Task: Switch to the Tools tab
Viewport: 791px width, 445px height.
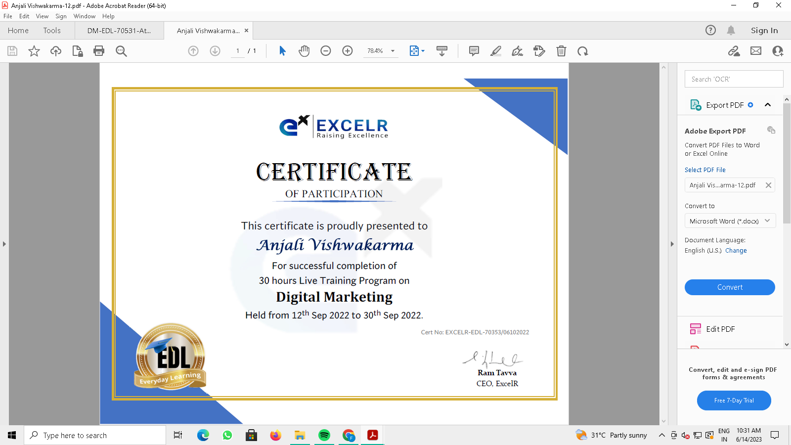Action: (x=52, y=30)
